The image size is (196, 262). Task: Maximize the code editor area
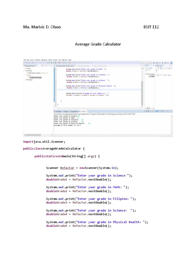143,65
